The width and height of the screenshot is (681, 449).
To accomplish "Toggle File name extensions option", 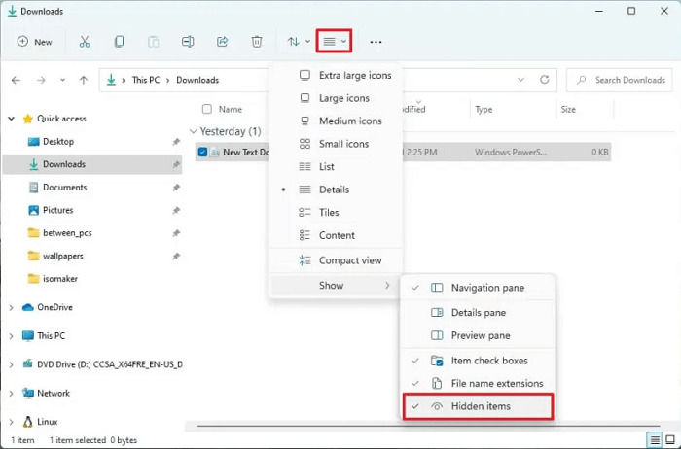I will 496,383.
